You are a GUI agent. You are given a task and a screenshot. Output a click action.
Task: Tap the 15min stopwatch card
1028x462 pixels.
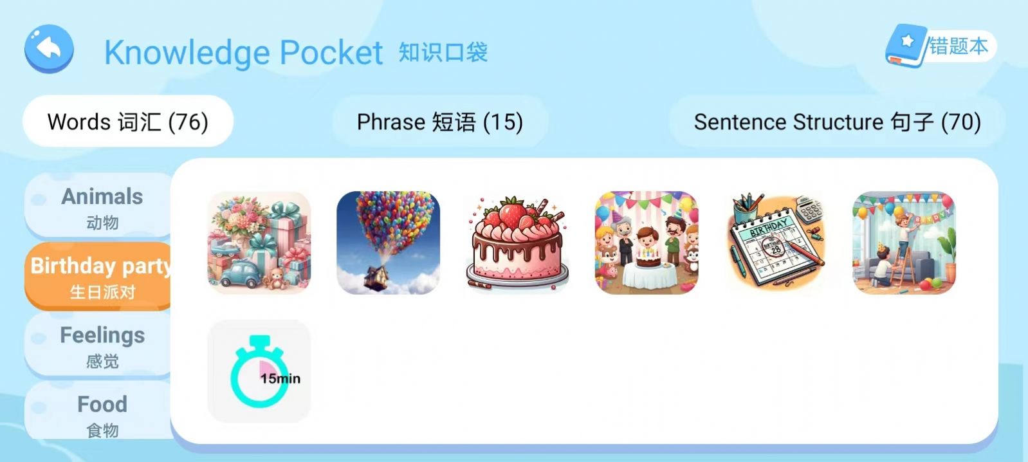click(259, 371)
